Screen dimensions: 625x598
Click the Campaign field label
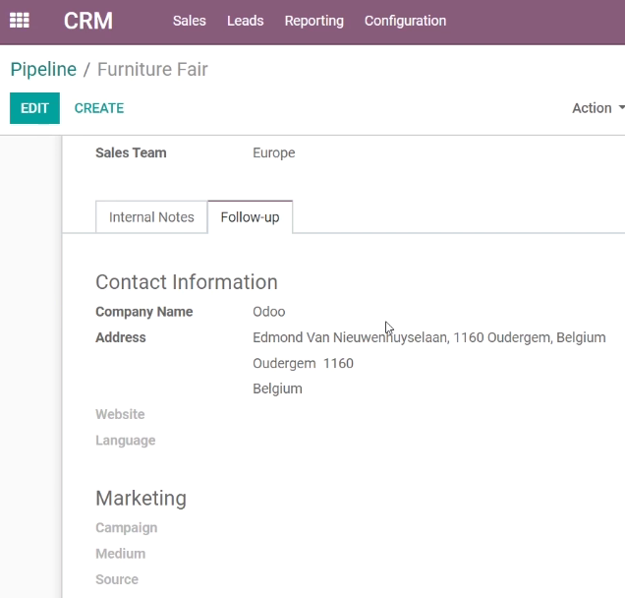127,528
